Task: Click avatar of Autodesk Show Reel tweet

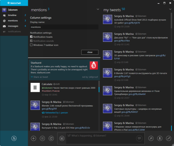Action: coord(107,19)
